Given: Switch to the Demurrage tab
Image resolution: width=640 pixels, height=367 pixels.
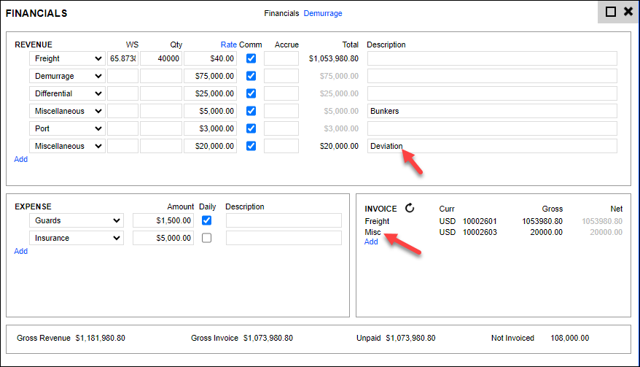Looking at the screenshot, I should [322, 13].
